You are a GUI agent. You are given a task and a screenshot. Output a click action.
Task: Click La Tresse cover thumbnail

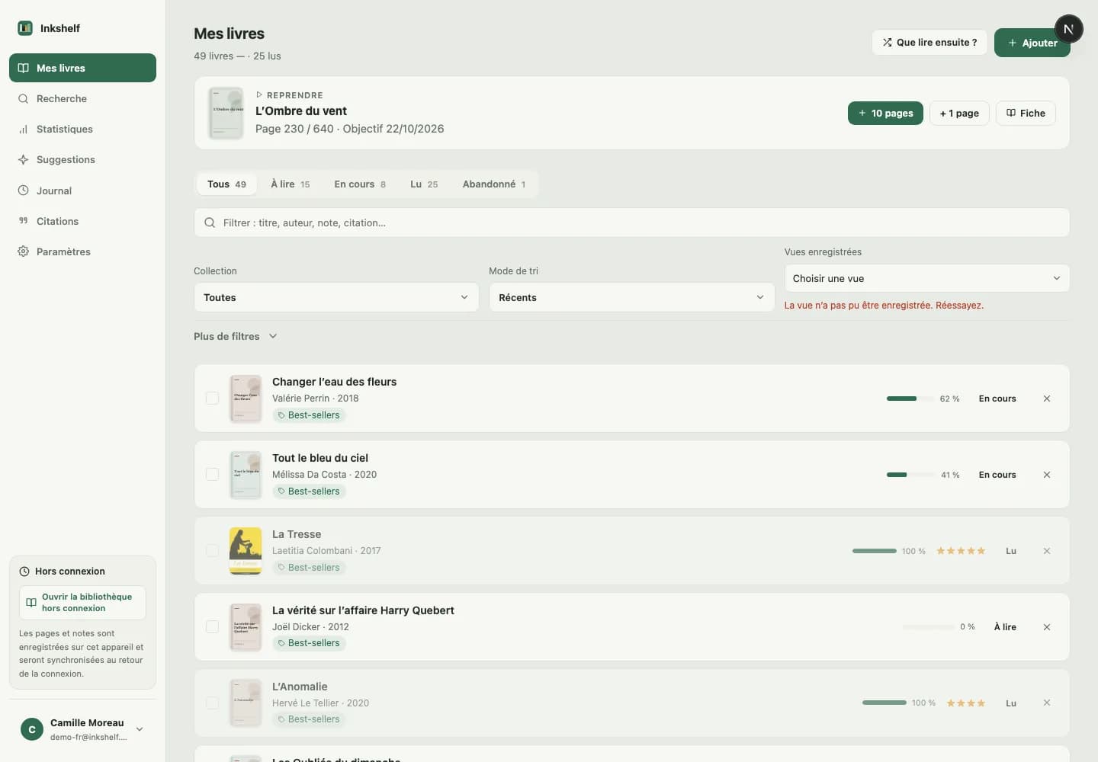pos(246,551)
